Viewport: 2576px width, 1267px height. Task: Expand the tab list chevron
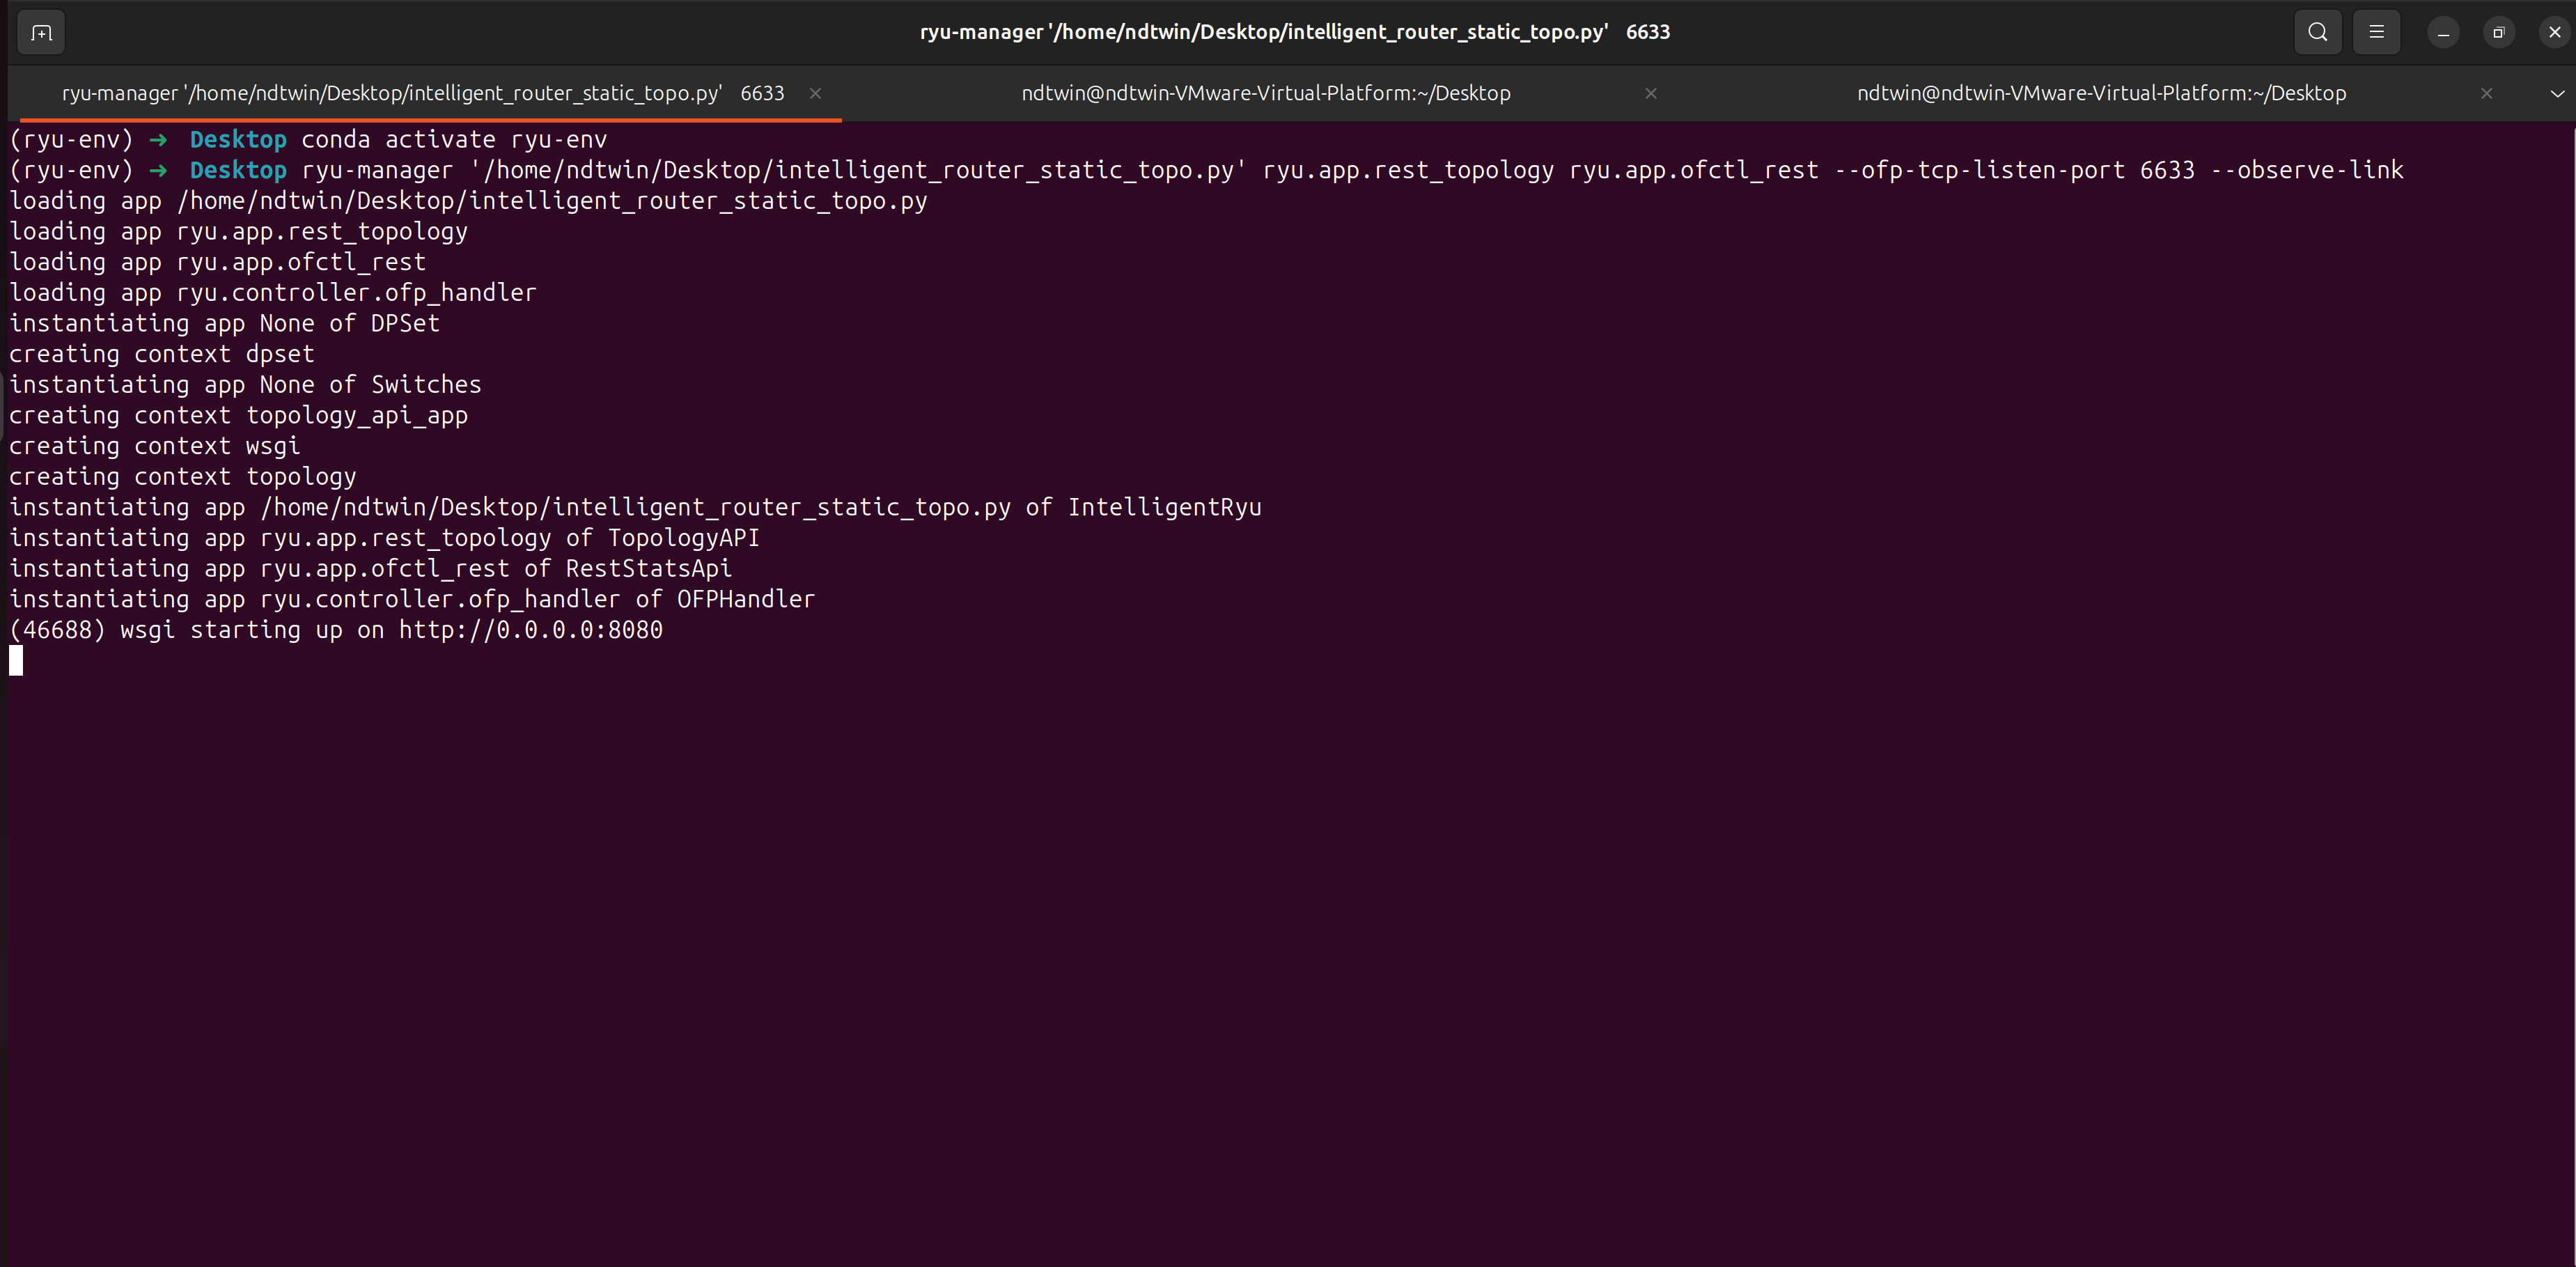[x=2557, y=93]
